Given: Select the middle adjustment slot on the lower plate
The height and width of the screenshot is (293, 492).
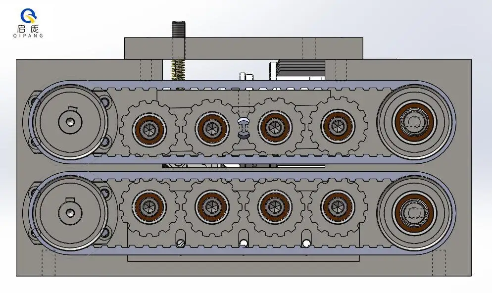Looking at the screenshot, I should tap(244, 239).
